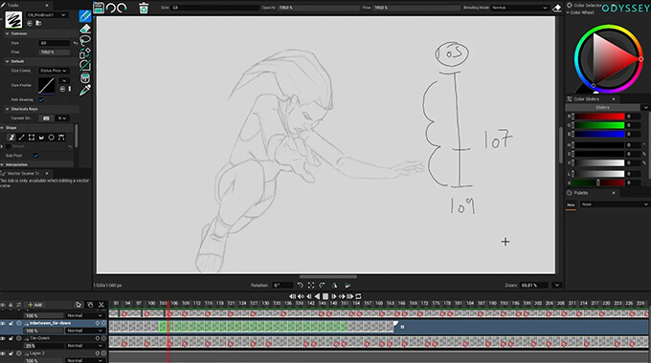The height and width of the screenshot is (363, 651).
Task: Select the Pen brush tool
Action: click(85, 16)
